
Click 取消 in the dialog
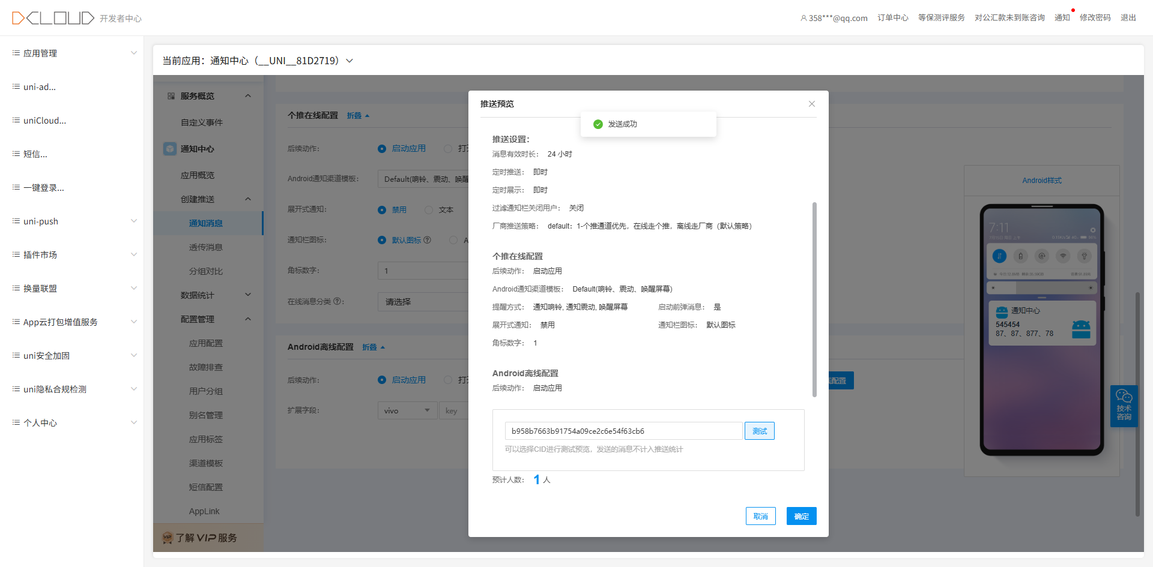[761, 516]
